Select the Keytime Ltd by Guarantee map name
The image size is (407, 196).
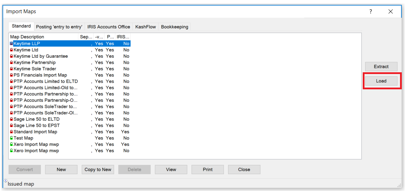[x=41, y=56]
